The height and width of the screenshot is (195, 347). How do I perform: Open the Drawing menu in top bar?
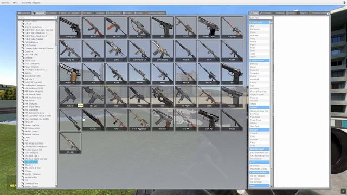[6, 3]
